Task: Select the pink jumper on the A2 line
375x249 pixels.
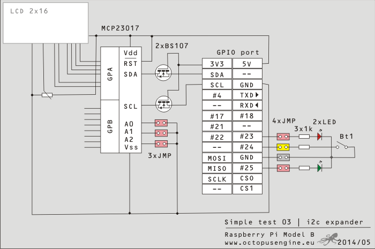Action: click(161, 144)
